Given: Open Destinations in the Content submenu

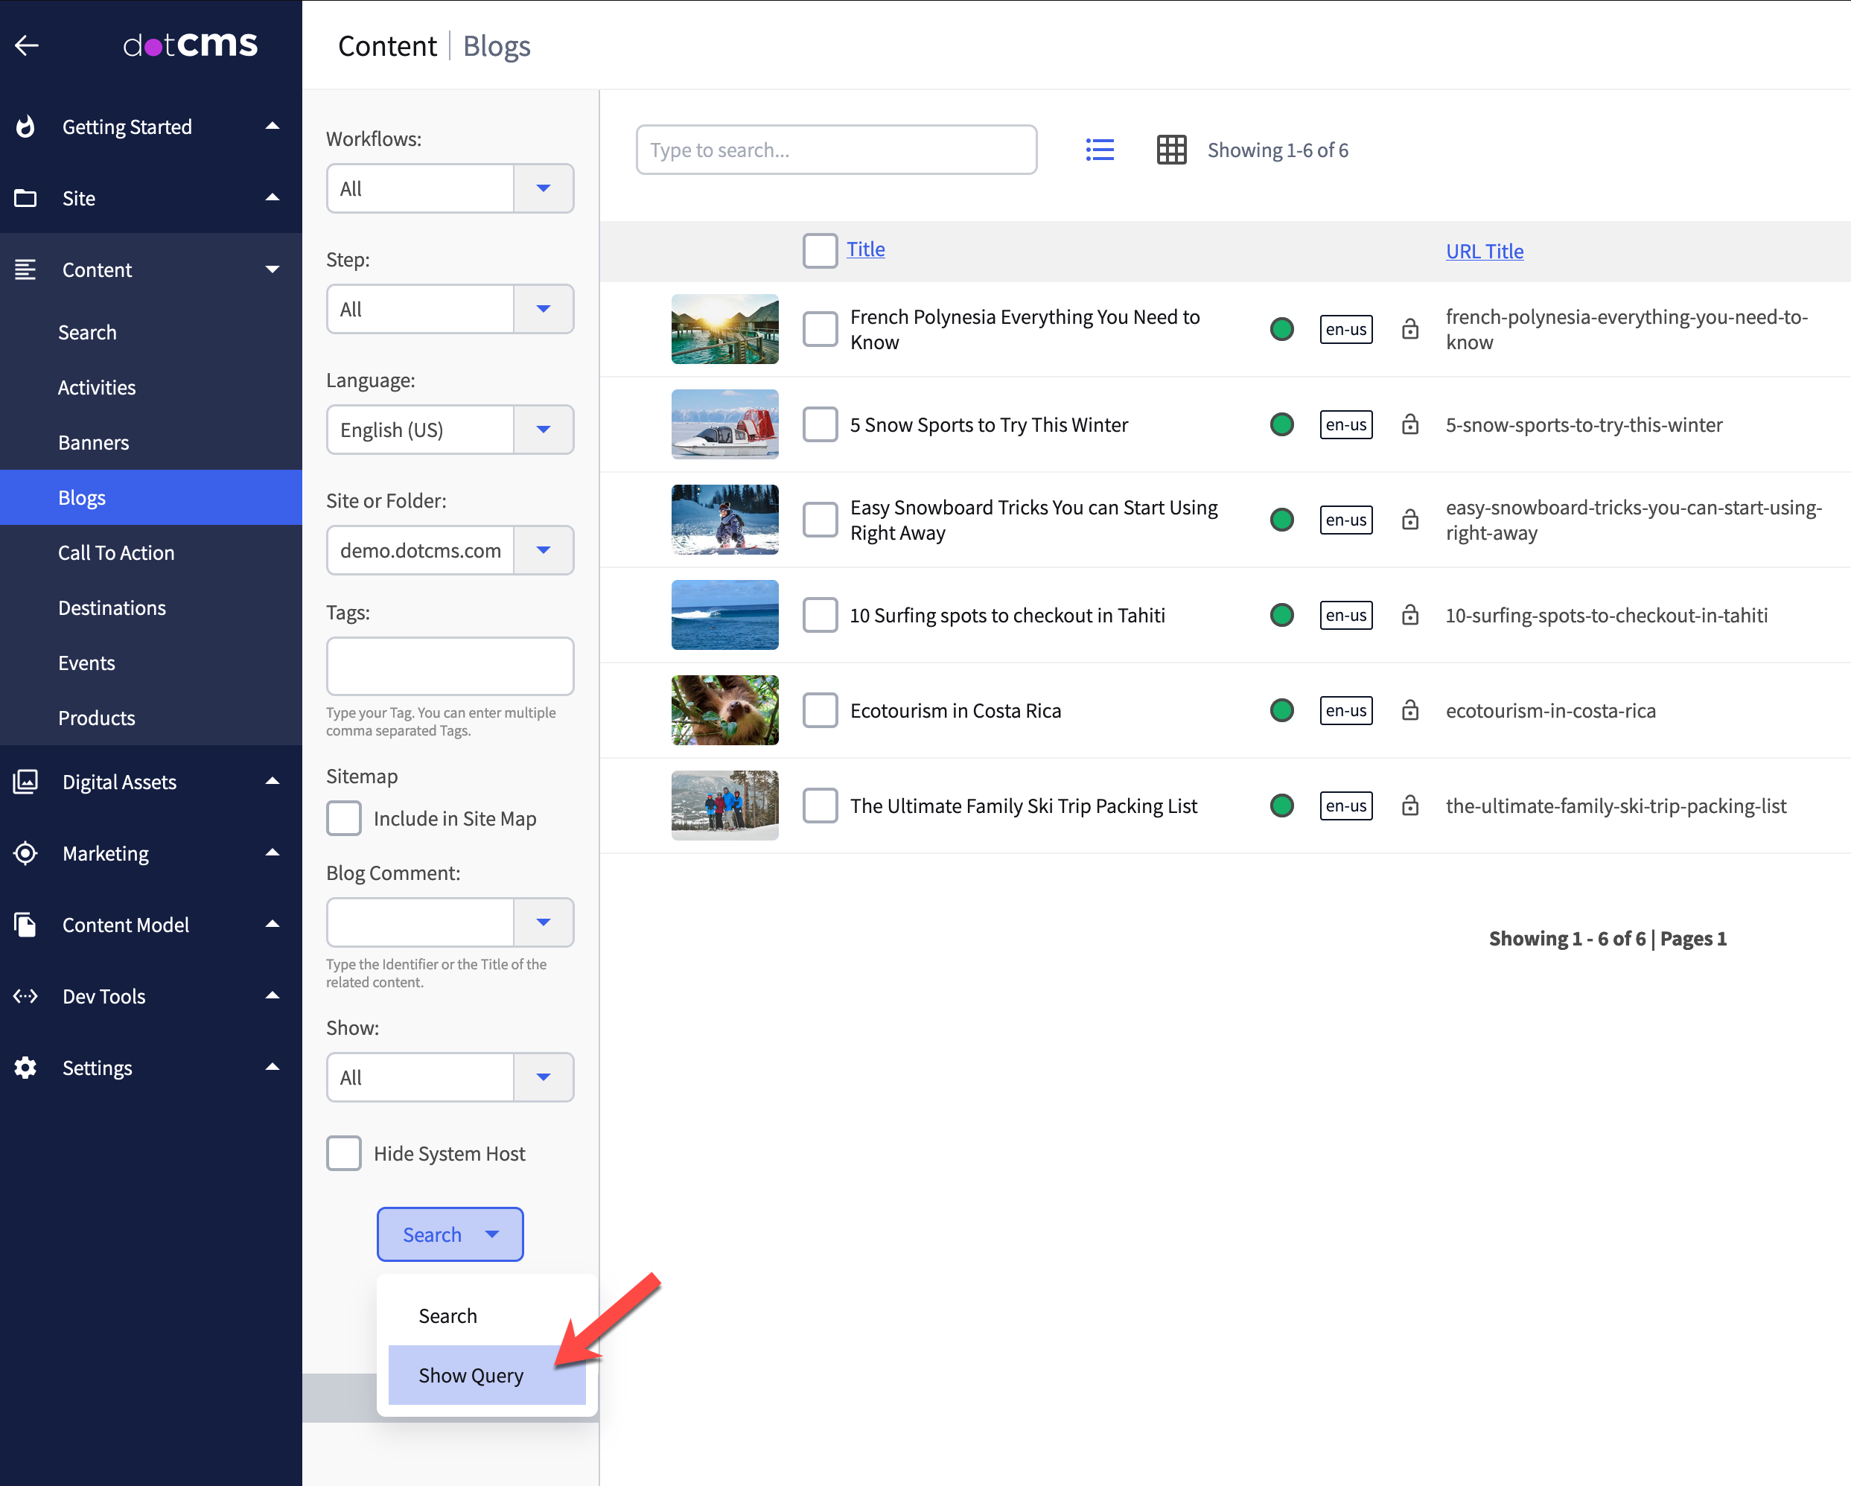Looking at the screenshot, I should [x=112, y=608].
